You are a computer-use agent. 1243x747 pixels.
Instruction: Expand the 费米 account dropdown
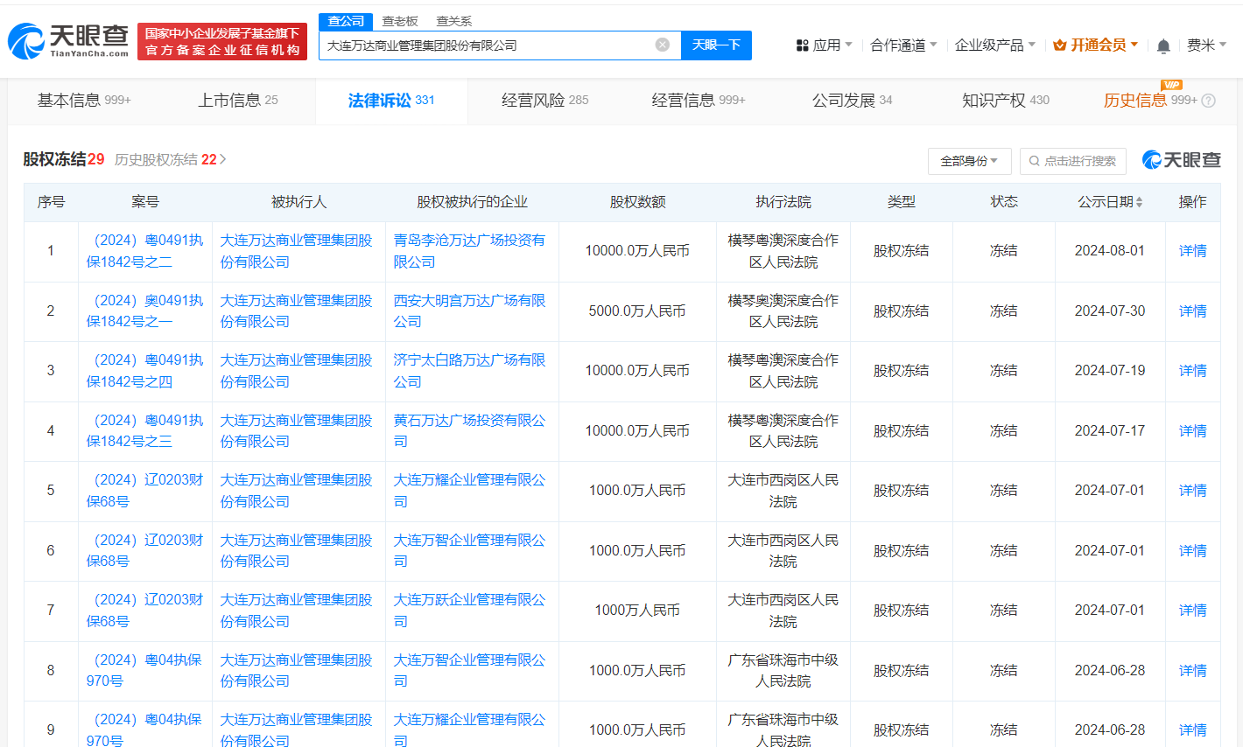[1212, 45]
